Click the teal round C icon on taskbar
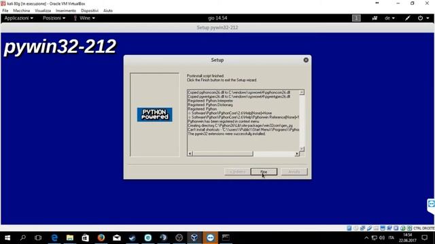This screenshot has width=435, height=244. [148, 238]
